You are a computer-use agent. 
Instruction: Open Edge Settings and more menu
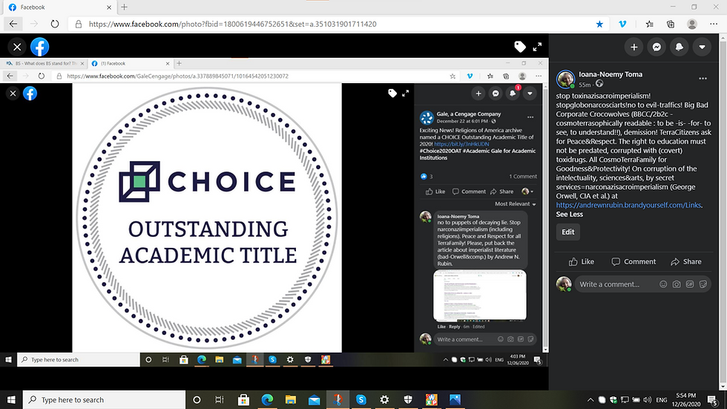pos(714,24)
